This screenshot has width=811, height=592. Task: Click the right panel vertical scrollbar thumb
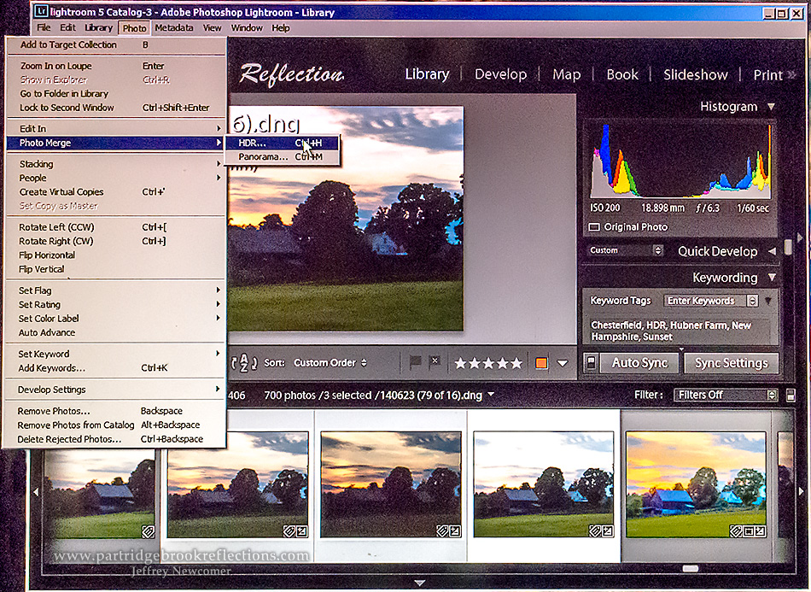tap(788, 248)
